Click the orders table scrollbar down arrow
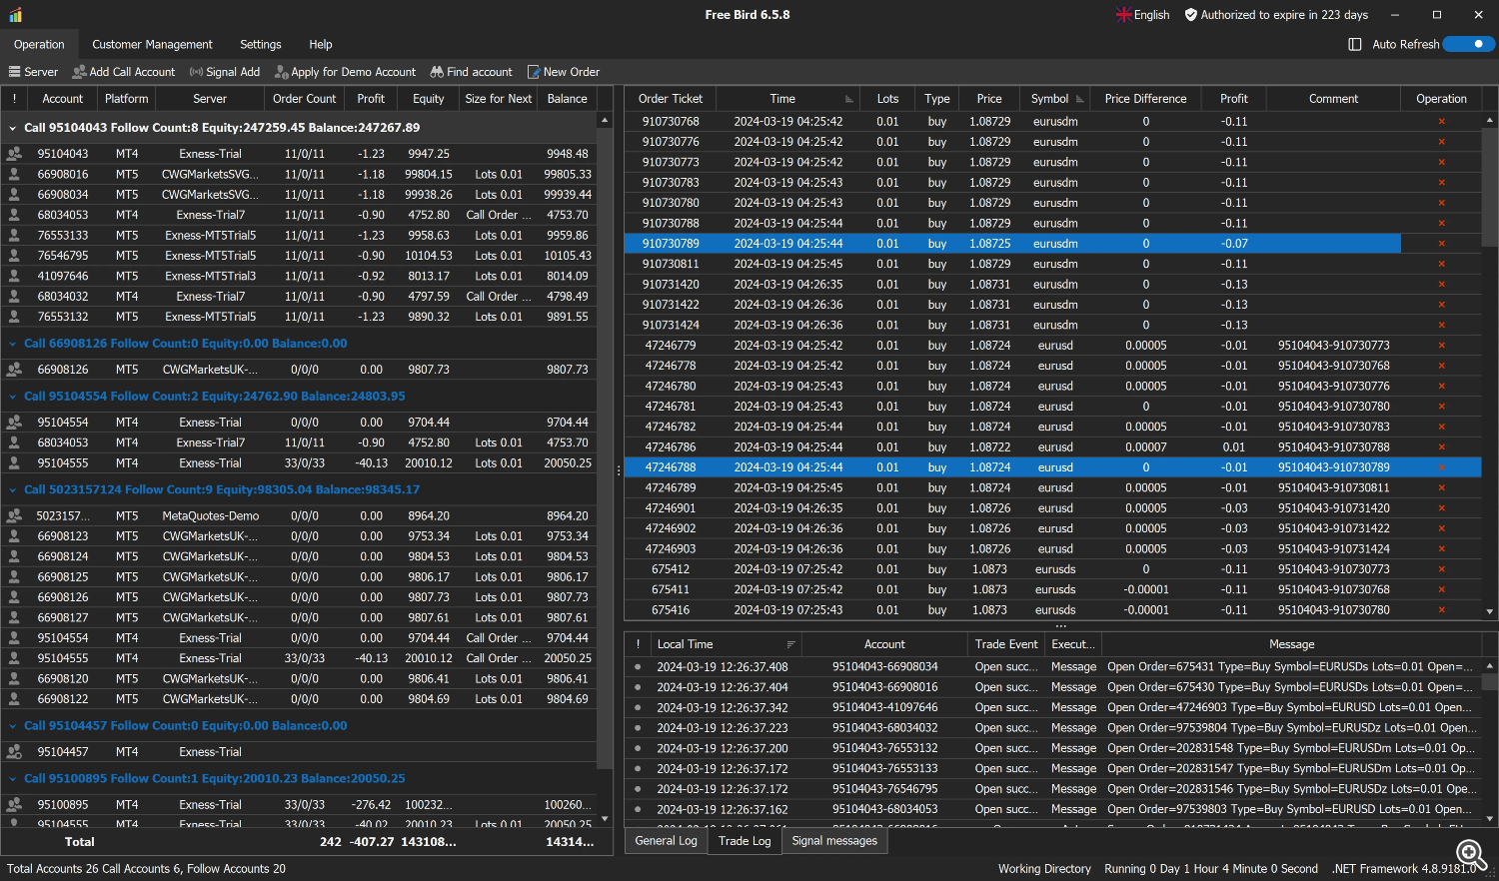Viewport: 1499px width, 881px height. coord(1490,611)
